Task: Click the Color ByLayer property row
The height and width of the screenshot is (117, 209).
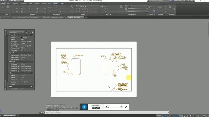Action: pyautogui.click(x=21, y=37)
